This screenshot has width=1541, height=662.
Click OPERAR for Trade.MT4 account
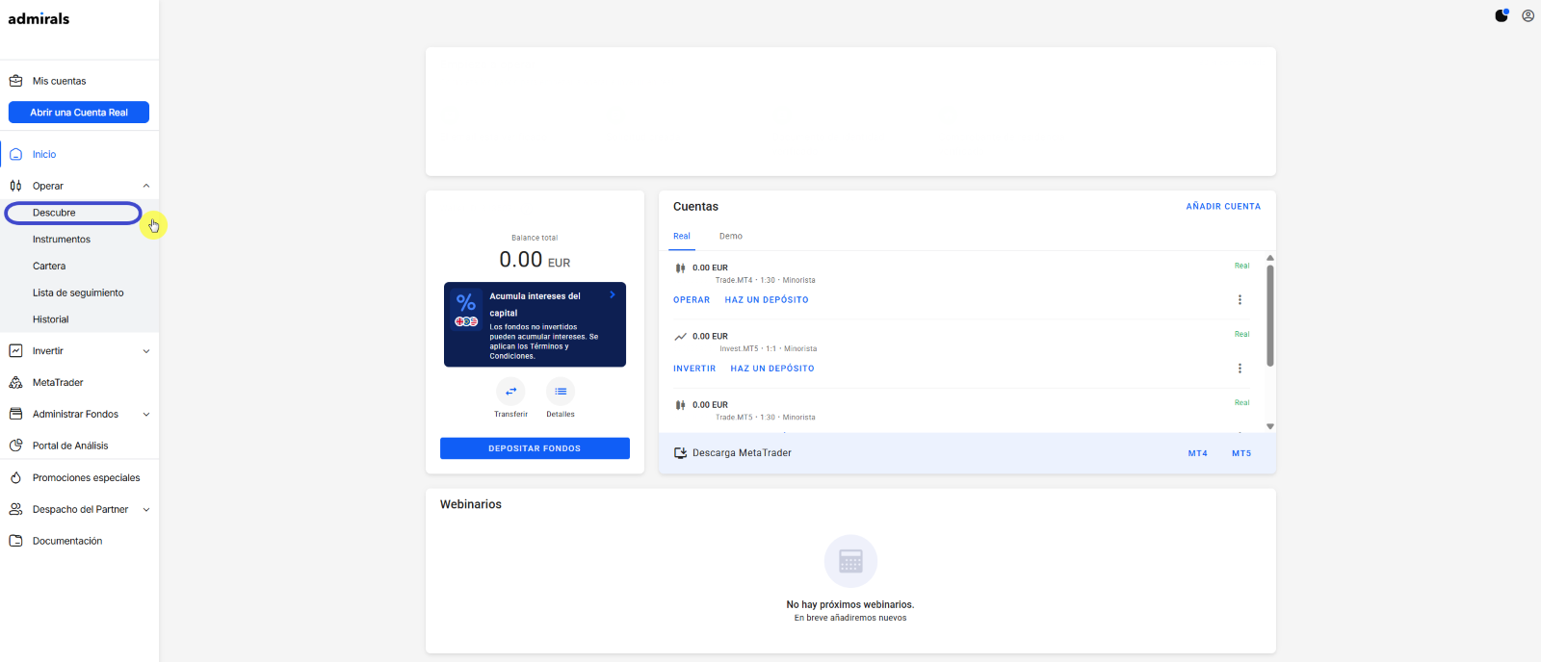692,300
